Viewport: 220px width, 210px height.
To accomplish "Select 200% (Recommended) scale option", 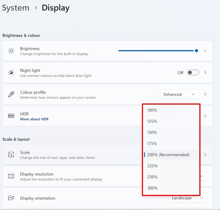I will [x=168, y=155].
